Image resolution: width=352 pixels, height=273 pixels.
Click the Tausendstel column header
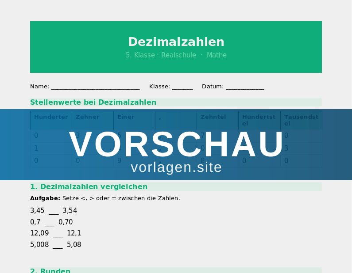point(301,120)
